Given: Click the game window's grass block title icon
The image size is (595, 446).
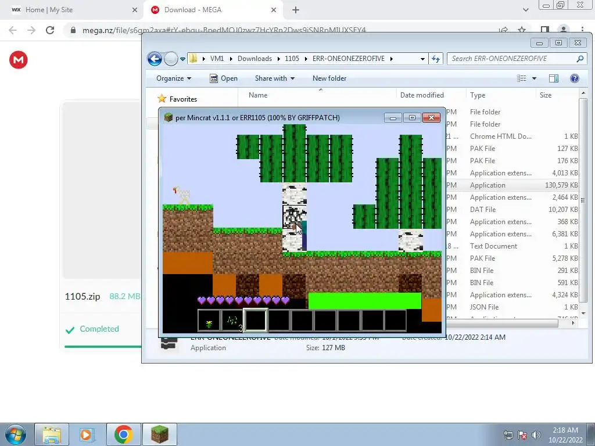Looking at the screenshot, I should click(169, 117).
